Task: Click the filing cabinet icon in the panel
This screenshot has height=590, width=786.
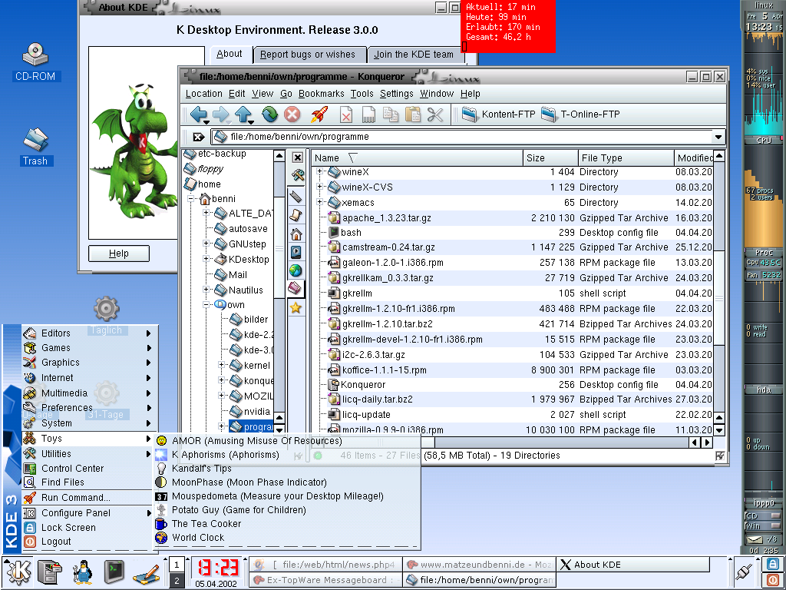Action: (x=50, y=572)
